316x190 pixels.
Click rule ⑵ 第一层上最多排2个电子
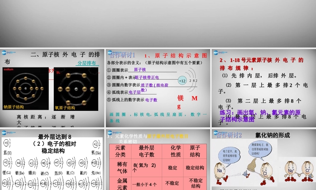tap(263, 88)
